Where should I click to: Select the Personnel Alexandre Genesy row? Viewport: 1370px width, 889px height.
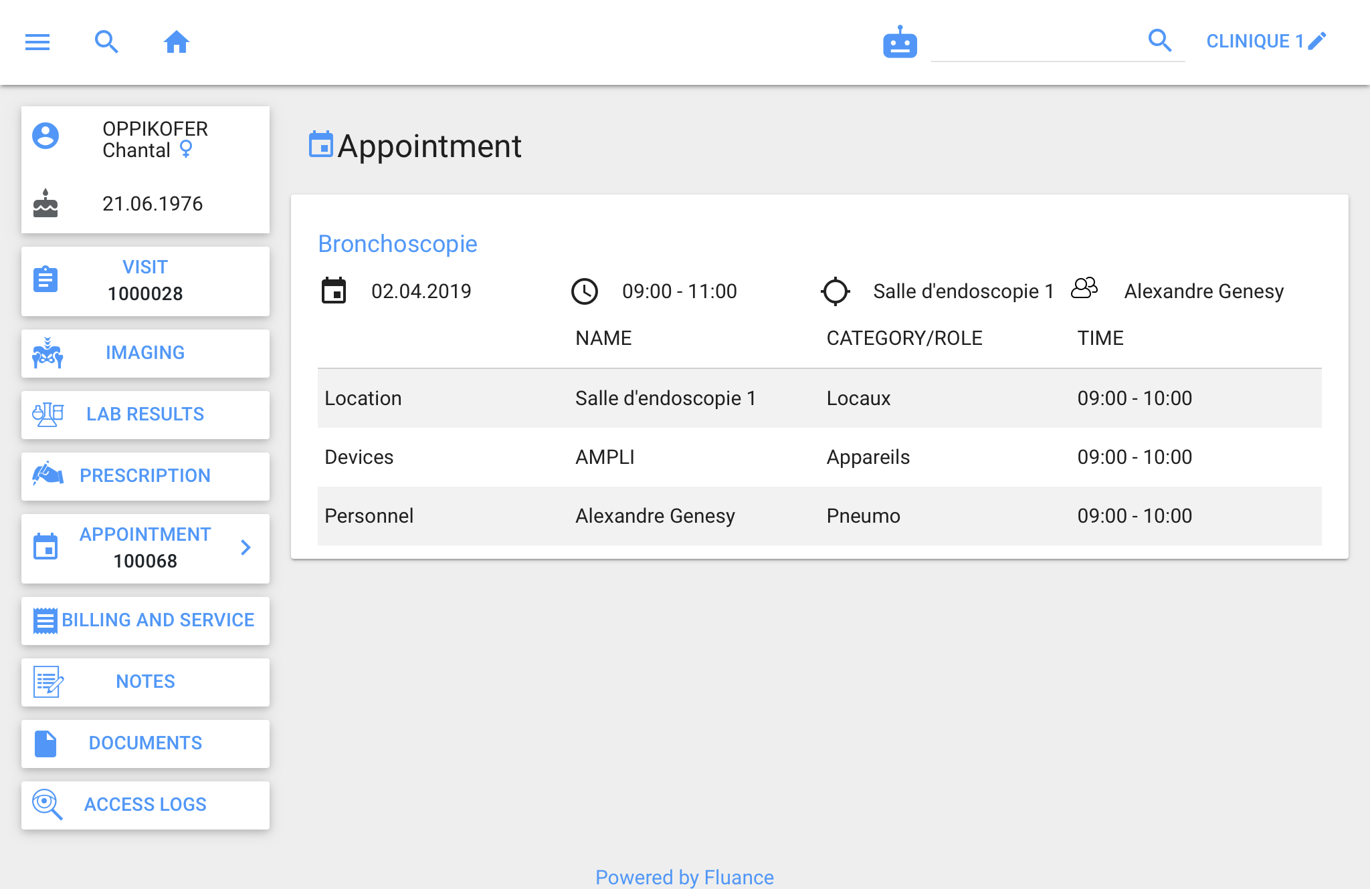[x=819, y=516]
